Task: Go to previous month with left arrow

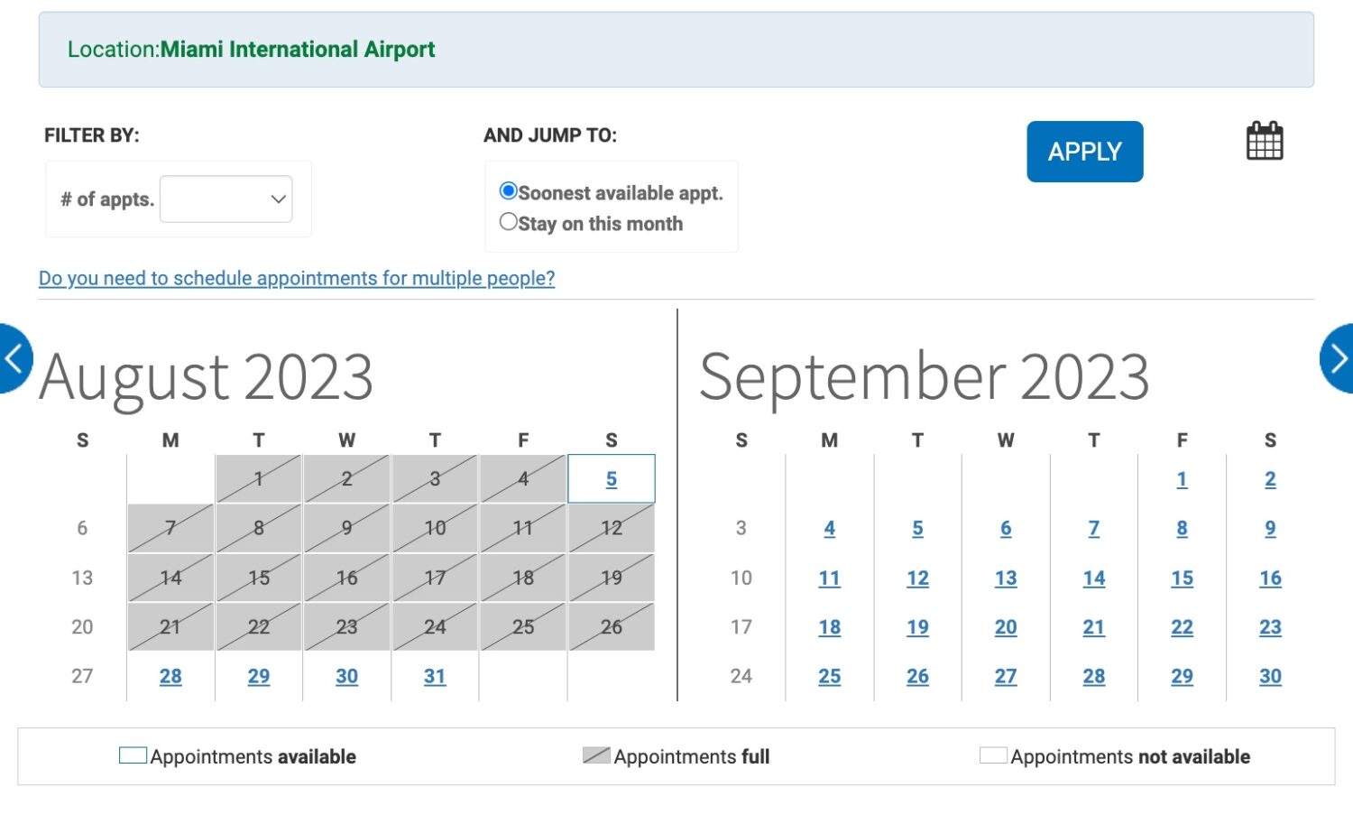Action: click(x=13, y=358)
